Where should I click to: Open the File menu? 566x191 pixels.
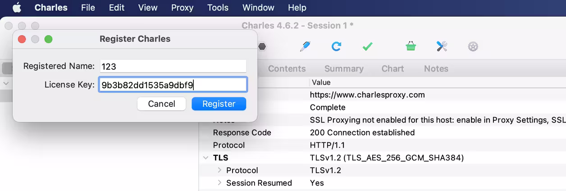pos(88,8)
